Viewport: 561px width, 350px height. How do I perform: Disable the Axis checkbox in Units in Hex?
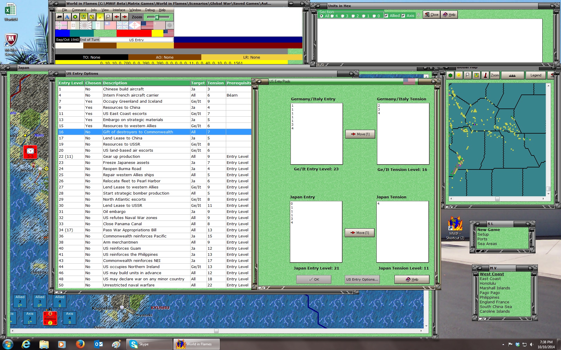[x=404, y=15]
